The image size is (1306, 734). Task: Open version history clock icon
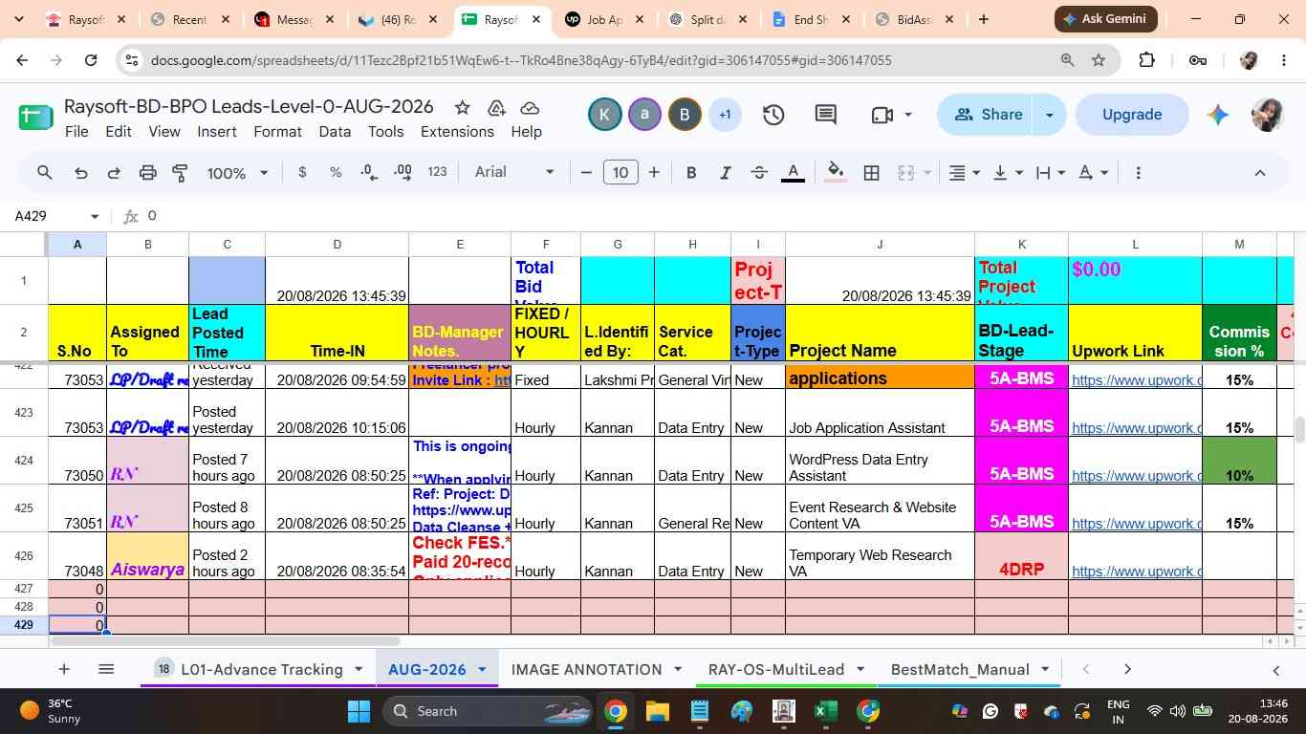click(773, 115)
